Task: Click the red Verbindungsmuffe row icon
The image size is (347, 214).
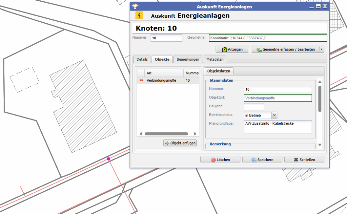Action: (x=141, y=80)
